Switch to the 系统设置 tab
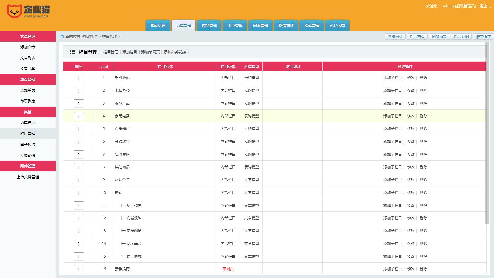 click(x=158, y=26)
